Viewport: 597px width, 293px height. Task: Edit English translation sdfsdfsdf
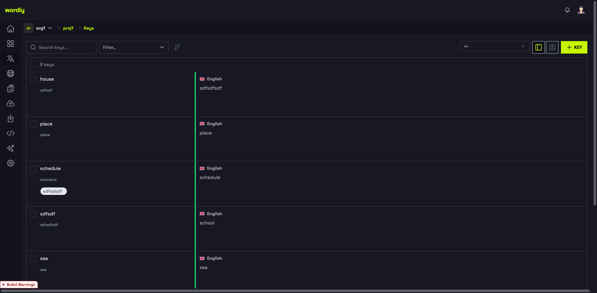click(211, 88)
